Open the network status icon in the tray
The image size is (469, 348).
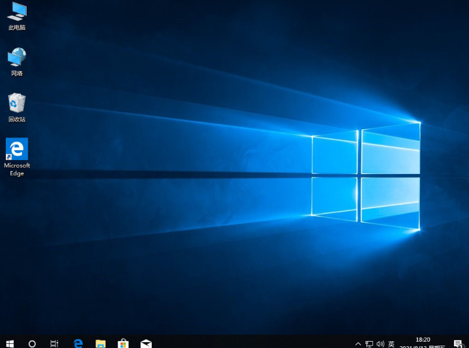point(369,343)
